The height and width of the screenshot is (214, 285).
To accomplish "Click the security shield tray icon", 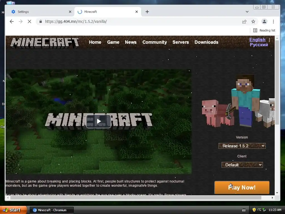I will pyautogui.click(x=254, y=210).
